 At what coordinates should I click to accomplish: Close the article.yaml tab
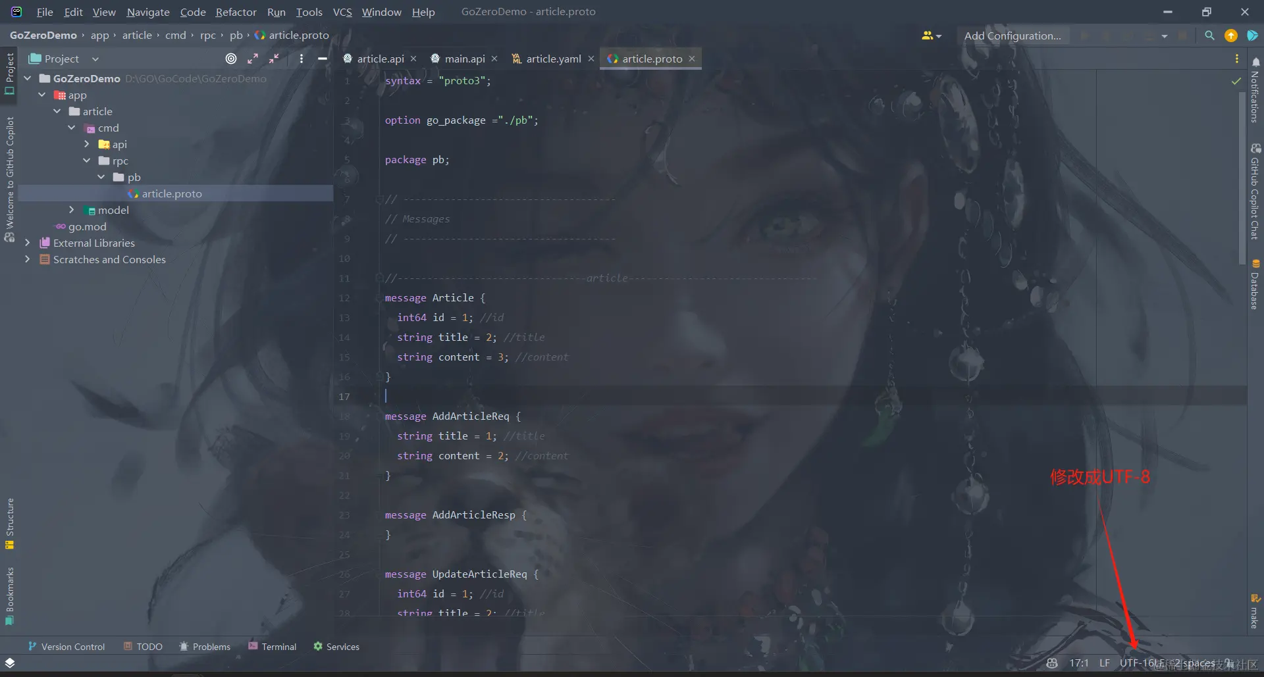coord(591,59)
